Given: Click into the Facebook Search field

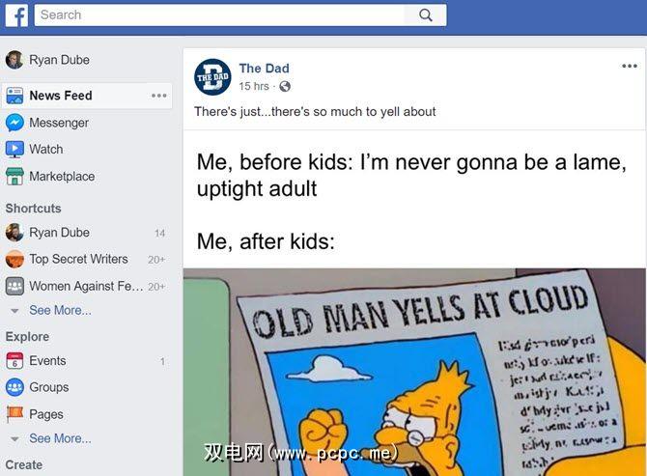Looking at the screenshot, I should (x=219, y=15).
